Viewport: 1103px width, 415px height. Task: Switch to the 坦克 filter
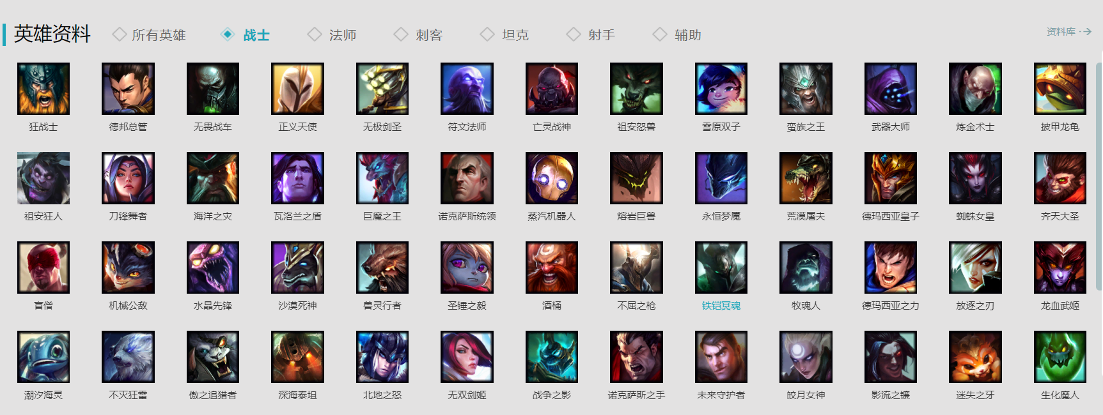[505, 34]
